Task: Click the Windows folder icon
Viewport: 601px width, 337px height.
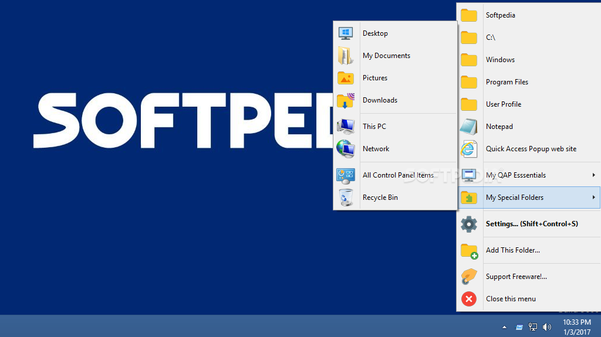Action: click(469, 60)
